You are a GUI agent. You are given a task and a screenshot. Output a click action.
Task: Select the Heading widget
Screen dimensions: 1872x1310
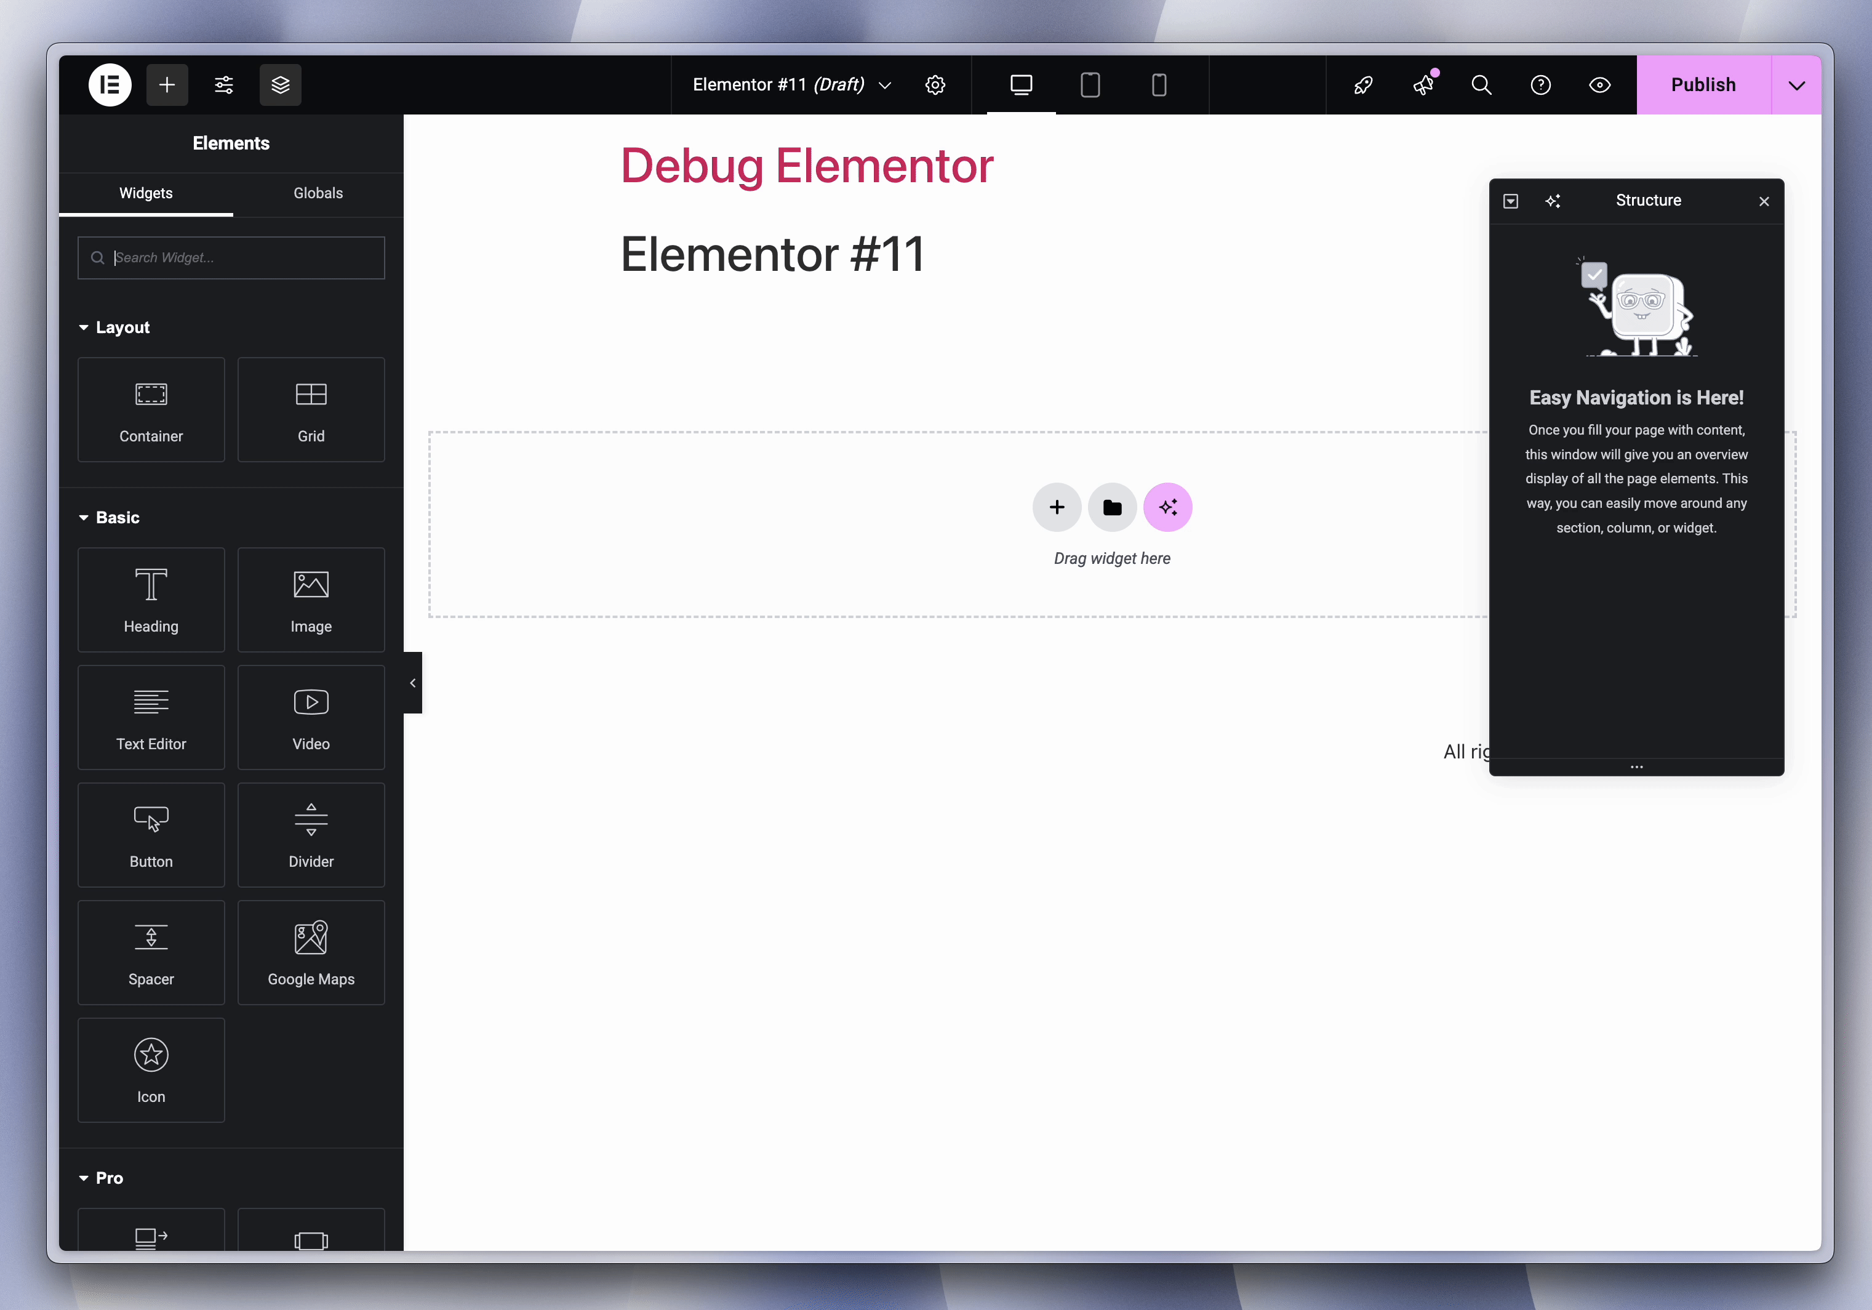[151, 600]
